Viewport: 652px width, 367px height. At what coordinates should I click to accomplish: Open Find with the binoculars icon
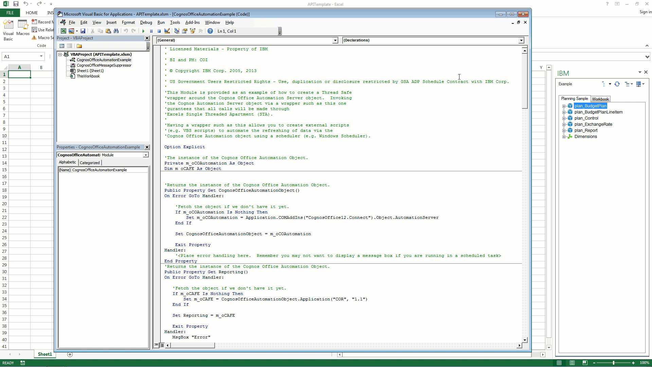[x=116, y=31]
